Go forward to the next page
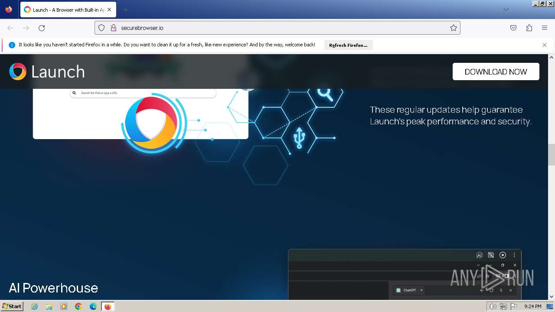The height and width of the screenshot is (312, 555). (x=26, y=28)
